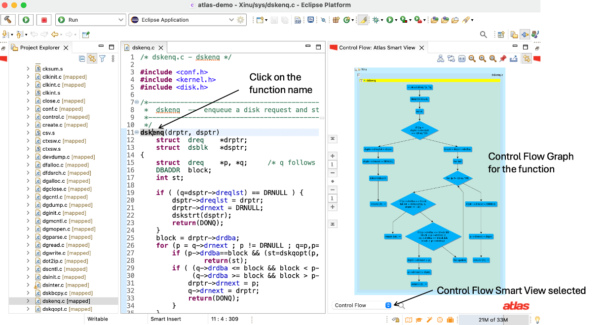Toggle the red pin in Smart View toolbar

(x=503, y=59)
